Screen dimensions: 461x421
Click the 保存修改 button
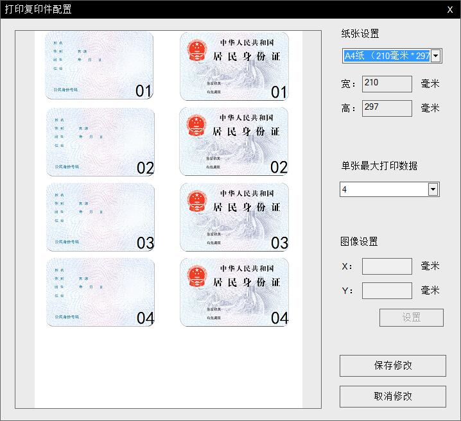pos(393,366)
